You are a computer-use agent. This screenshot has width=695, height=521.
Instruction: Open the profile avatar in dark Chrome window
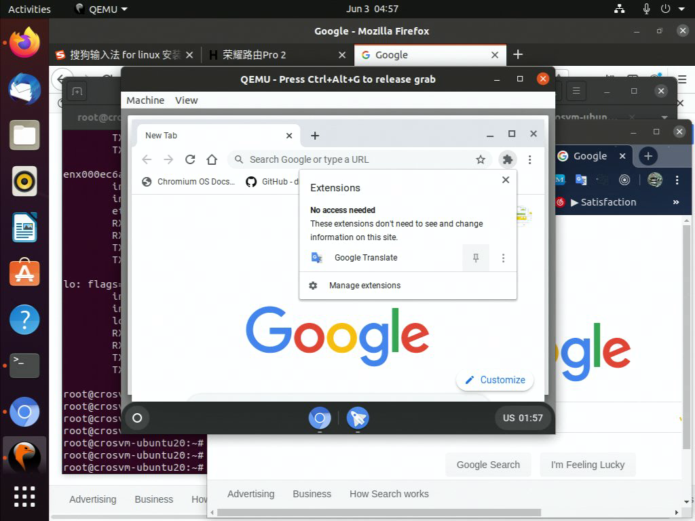tap(655, 180)
